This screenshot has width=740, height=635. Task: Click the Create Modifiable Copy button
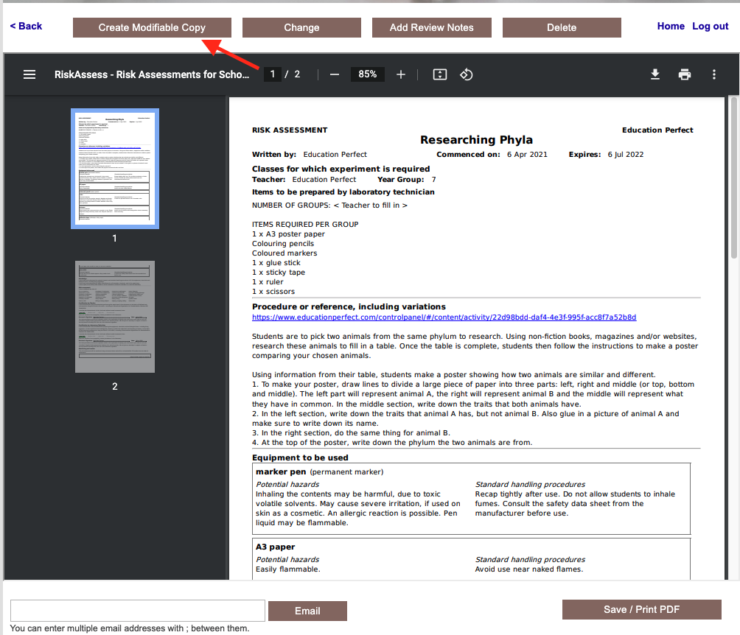(x=152, y=27)
